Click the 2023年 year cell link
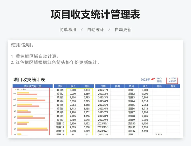 (x=145, y=80)
